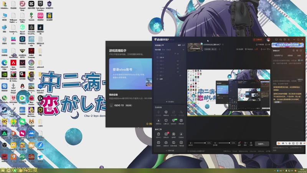Open the message icon in the title bar
Viewport: 307px width, 173px height.
tap(276, 40)
